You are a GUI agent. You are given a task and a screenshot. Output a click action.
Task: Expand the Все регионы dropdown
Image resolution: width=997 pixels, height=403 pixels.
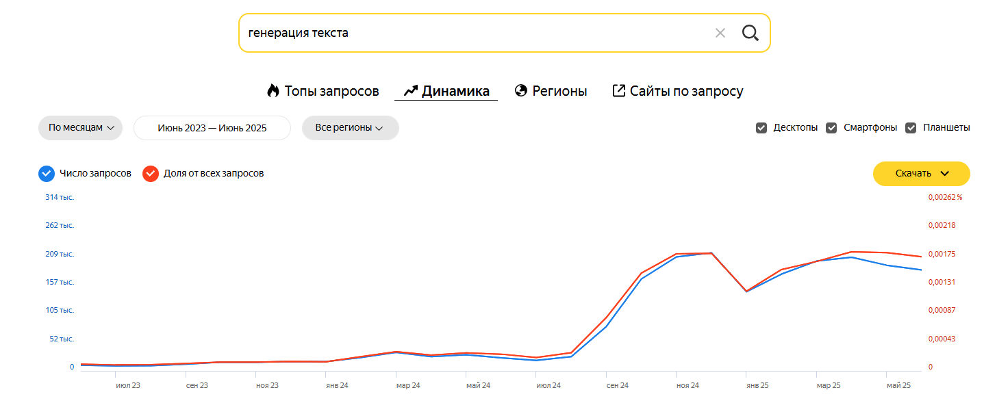350,128
